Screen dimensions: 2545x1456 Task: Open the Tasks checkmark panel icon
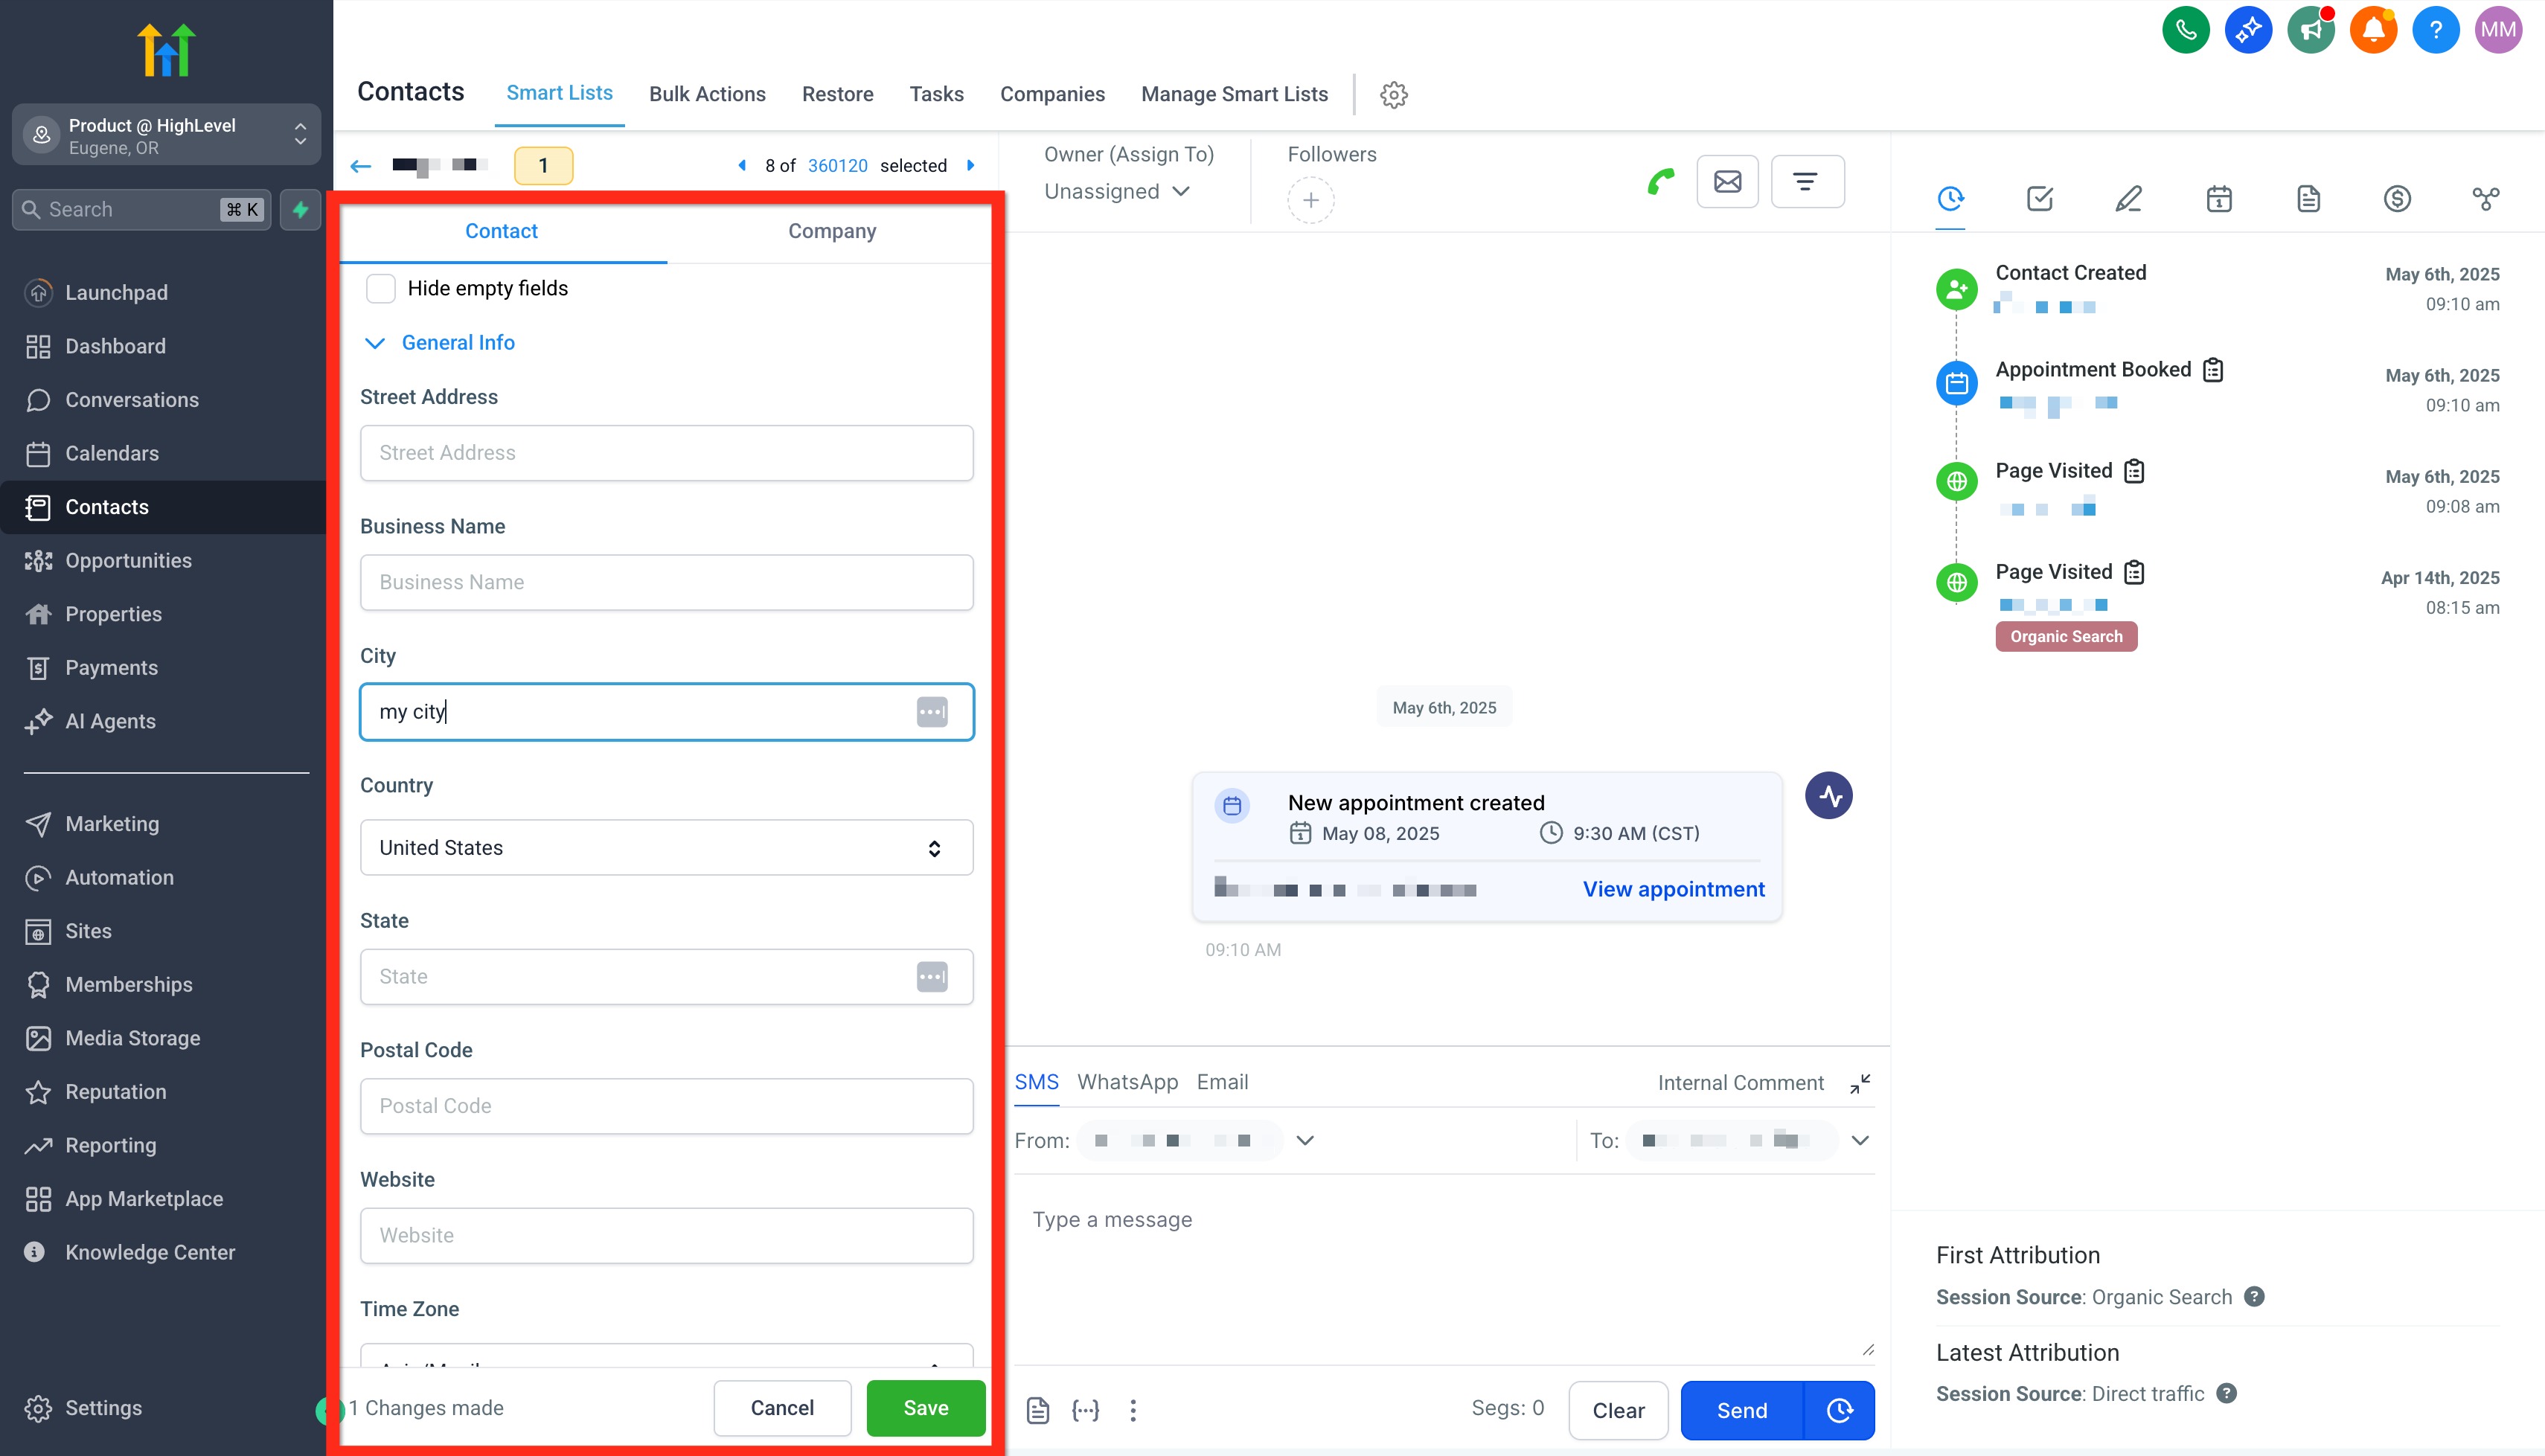(2039, 198)
